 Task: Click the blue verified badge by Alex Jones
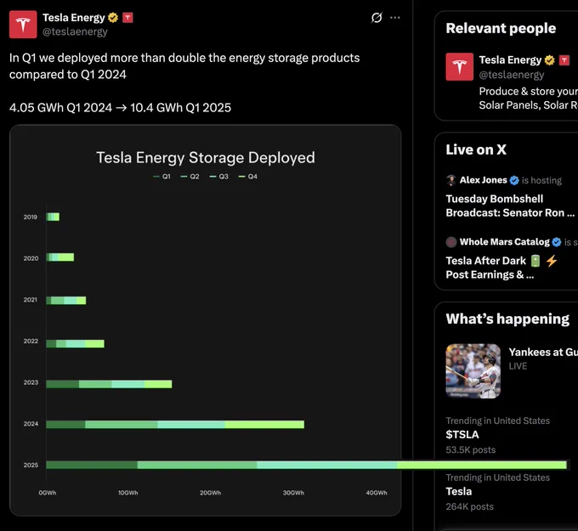pos(514,180)
